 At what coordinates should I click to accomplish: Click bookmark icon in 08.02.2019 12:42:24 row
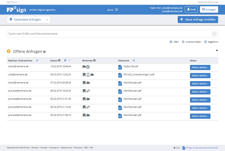click(x=84, y=75)
